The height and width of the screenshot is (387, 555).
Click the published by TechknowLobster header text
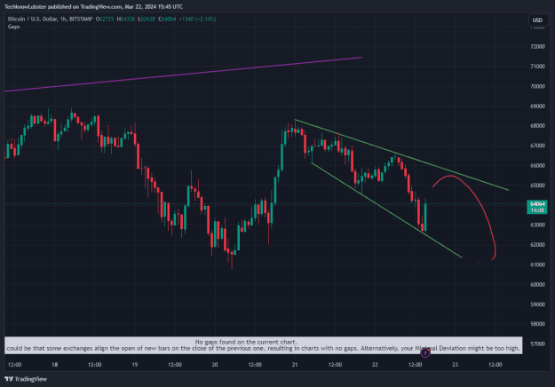[x=93, y=7]
